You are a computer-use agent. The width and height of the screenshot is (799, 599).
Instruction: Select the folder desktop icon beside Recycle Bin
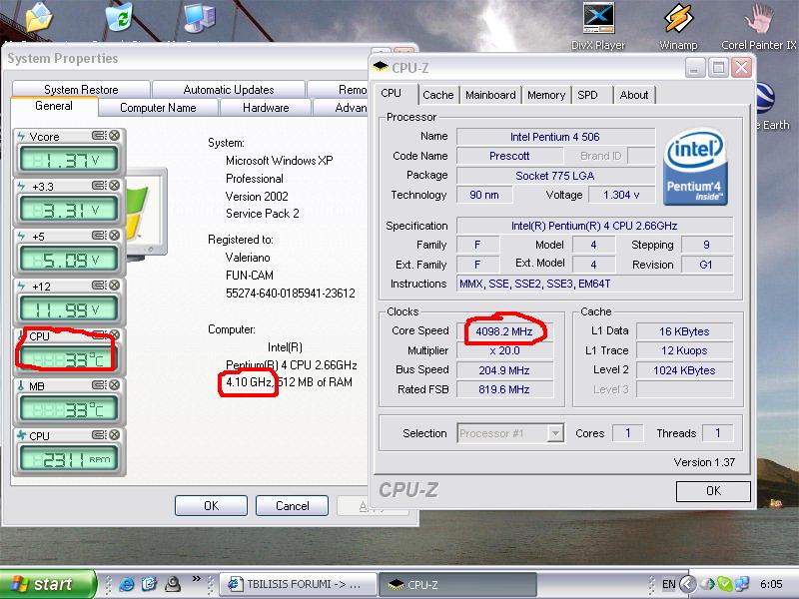(x=39, y=18)
